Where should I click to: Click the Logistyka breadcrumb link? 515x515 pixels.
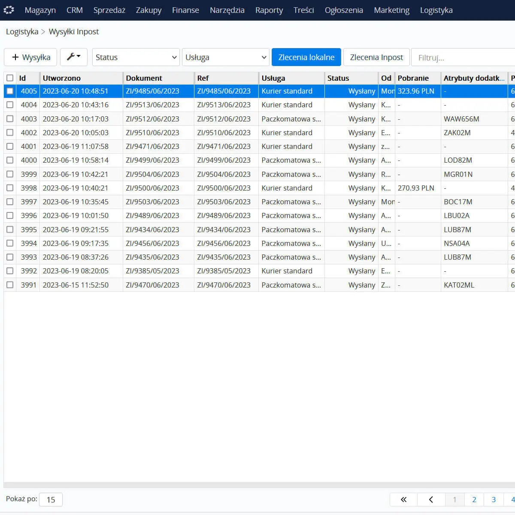(x=22, y=32)
